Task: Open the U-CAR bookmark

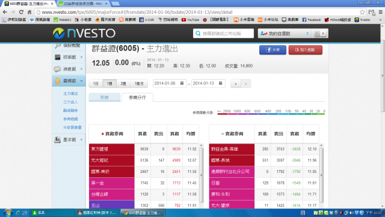Action: (x=147, y=20)
